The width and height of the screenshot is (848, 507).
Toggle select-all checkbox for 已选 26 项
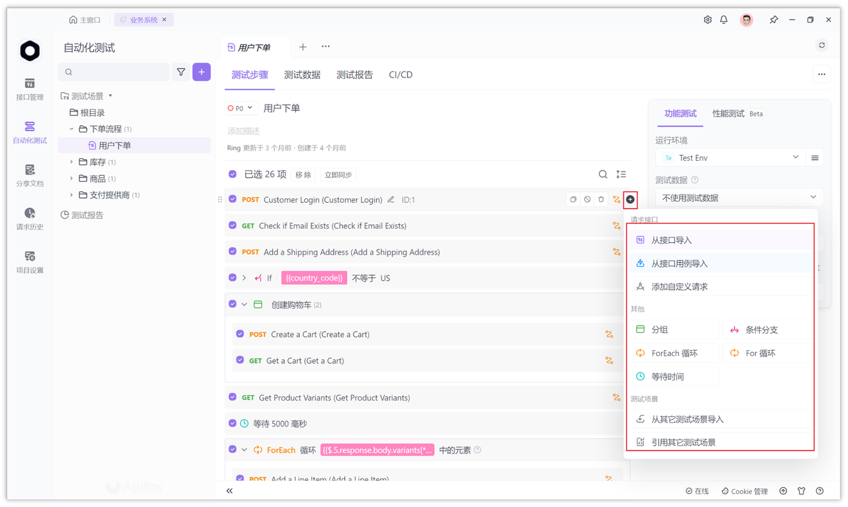coord(233,174)
